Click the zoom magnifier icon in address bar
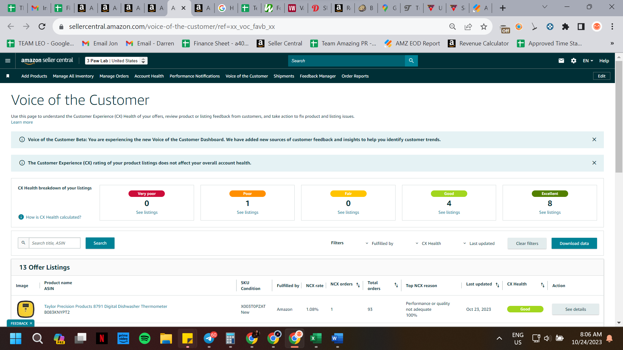 [x=452, y=27]
